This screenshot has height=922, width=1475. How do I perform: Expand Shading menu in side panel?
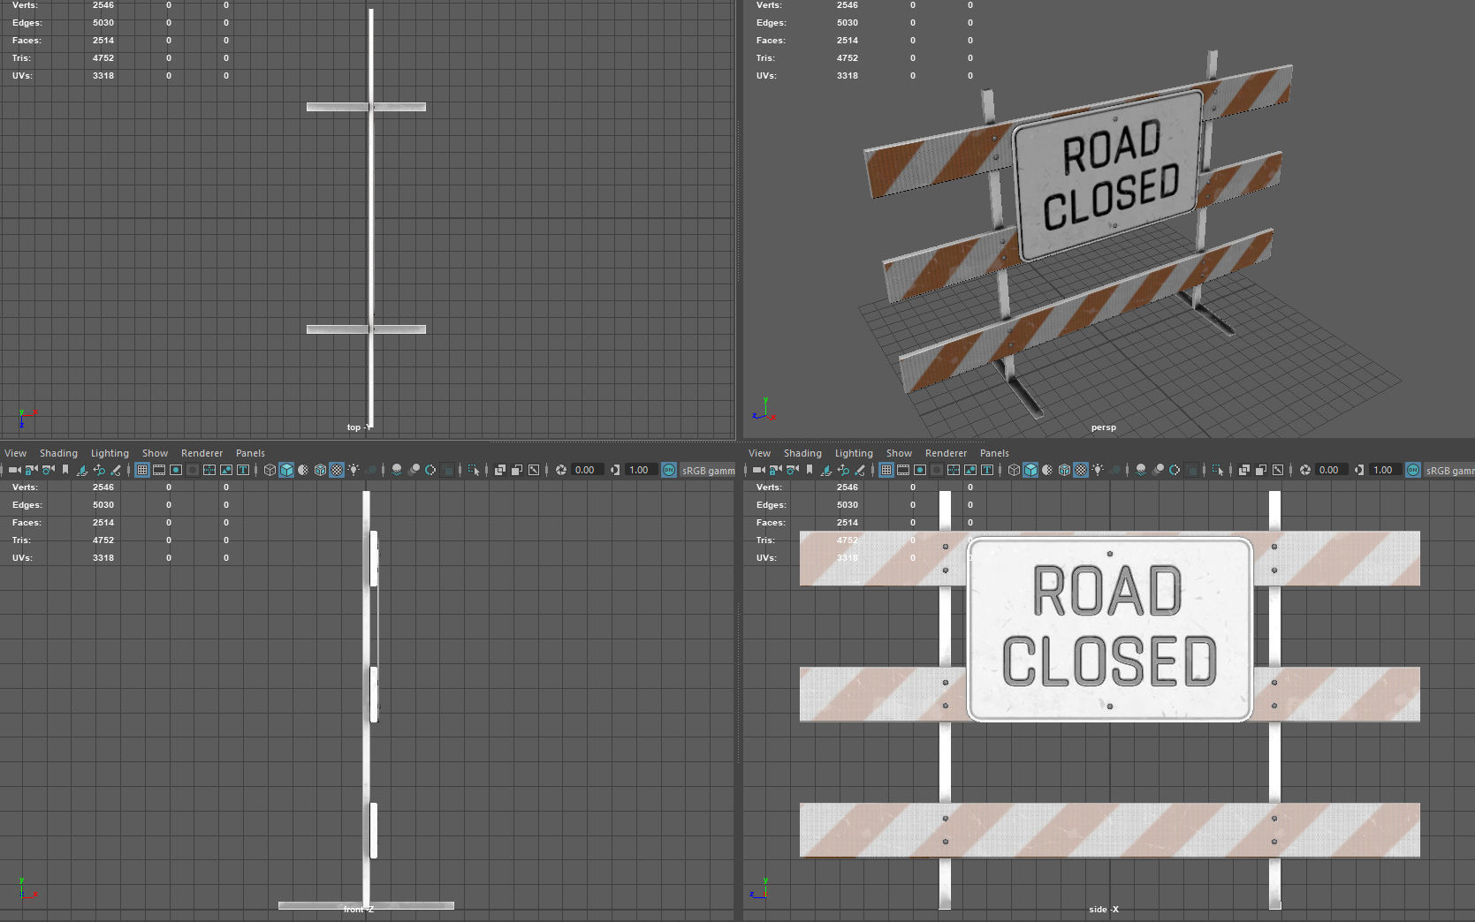802,453
